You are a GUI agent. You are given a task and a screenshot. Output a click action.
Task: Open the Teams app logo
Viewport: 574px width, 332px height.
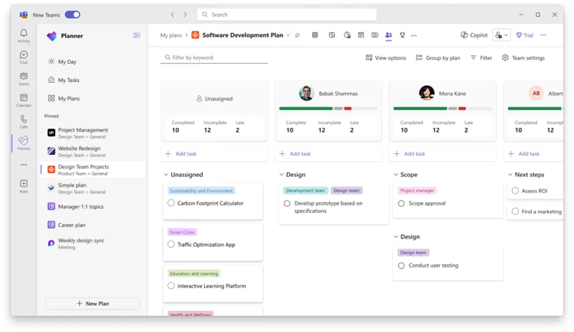24,15
